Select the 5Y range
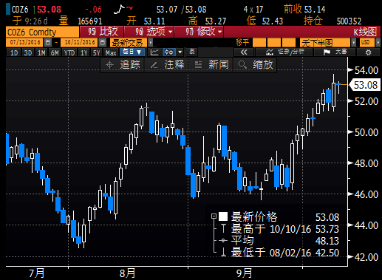This screenshot has width=382, height=280. pyautogui.click(x=97, y=52)
